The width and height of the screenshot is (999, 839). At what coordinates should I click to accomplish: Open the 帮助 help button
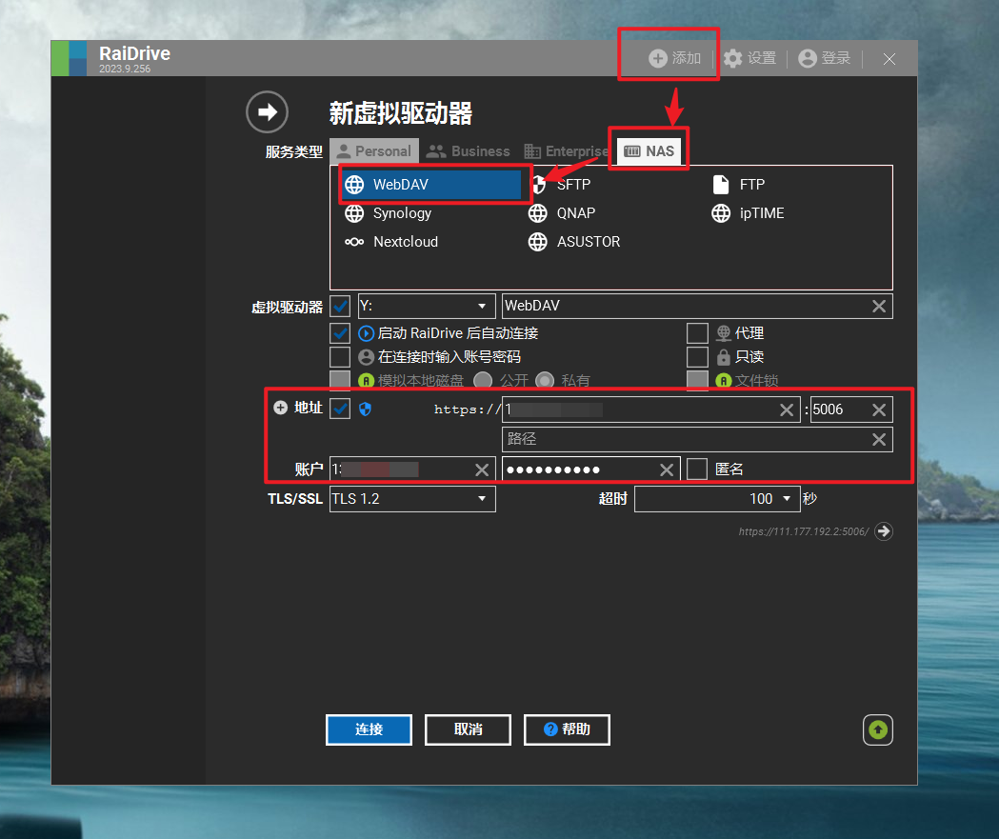coord(567,729)
